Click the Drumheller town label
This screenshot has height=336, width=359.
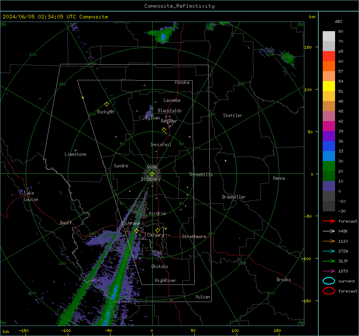[x=234, y=197]
